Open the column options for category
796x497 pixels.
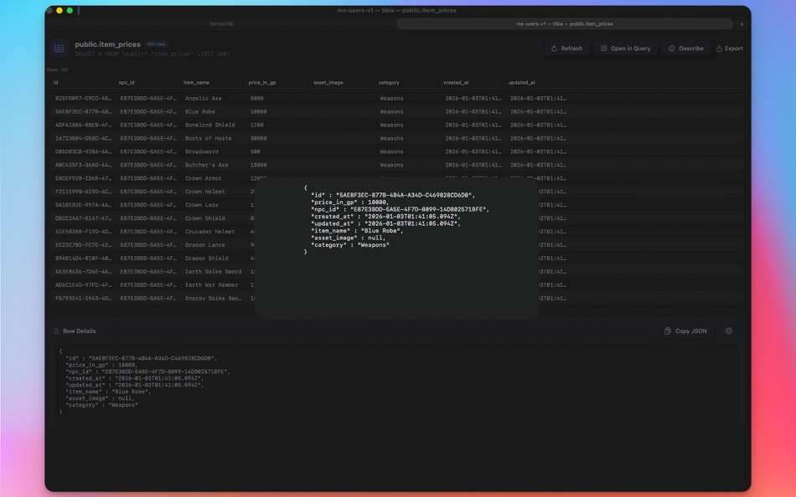click(x=390, y=82)
